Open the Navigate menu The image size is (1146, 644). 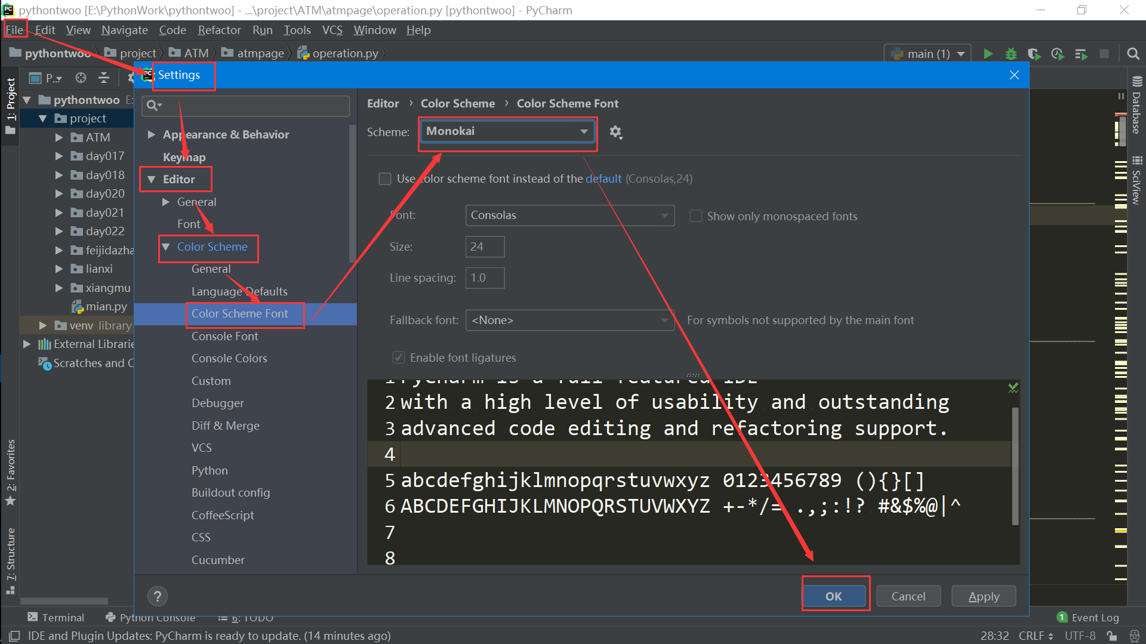coord(125,30)
